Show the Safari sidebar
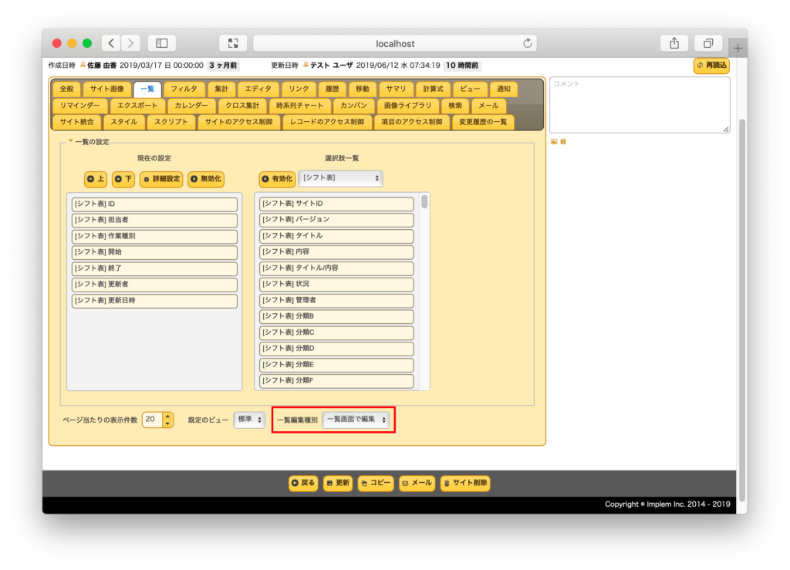The width and height of the screenshot is (790, 570). (x=162, y=43)
